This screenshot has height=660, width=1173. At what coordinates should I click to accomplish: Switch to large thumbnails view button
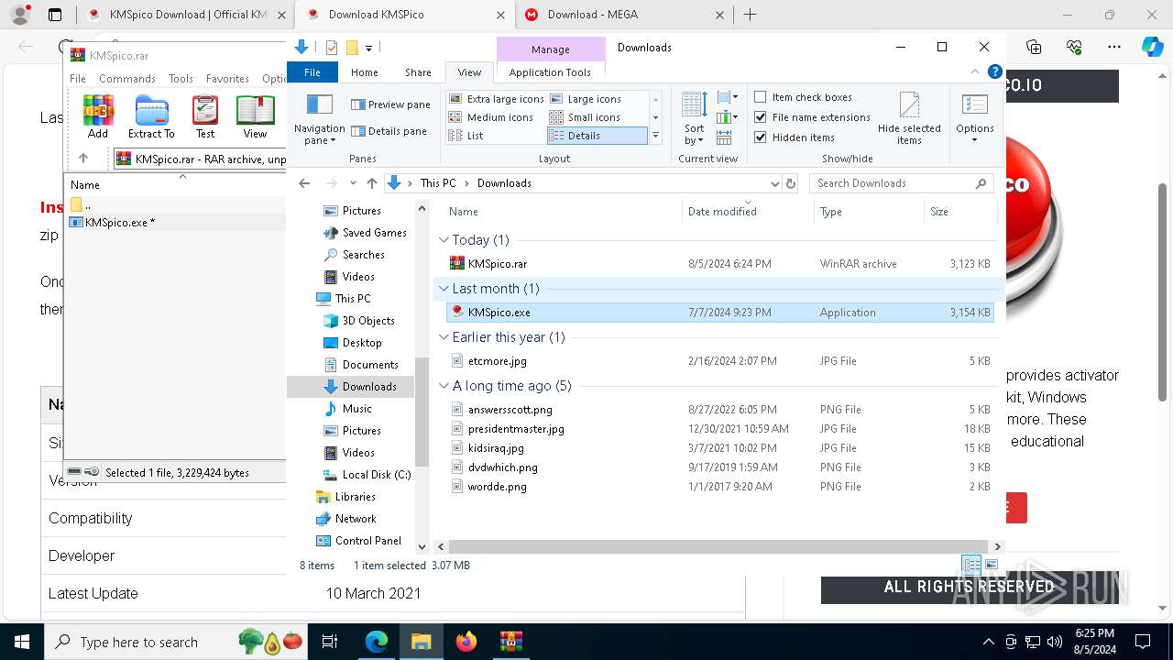click(x=991, y=565)
